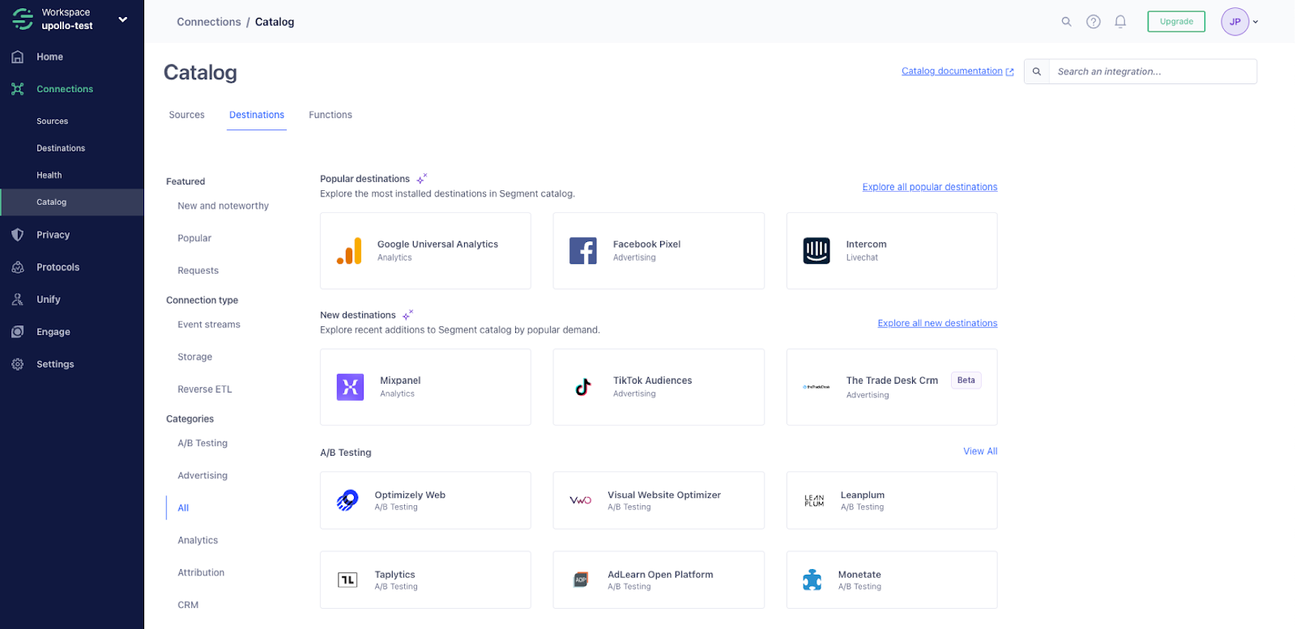
Task: Select CRM category filter
Action: [188, 606]
